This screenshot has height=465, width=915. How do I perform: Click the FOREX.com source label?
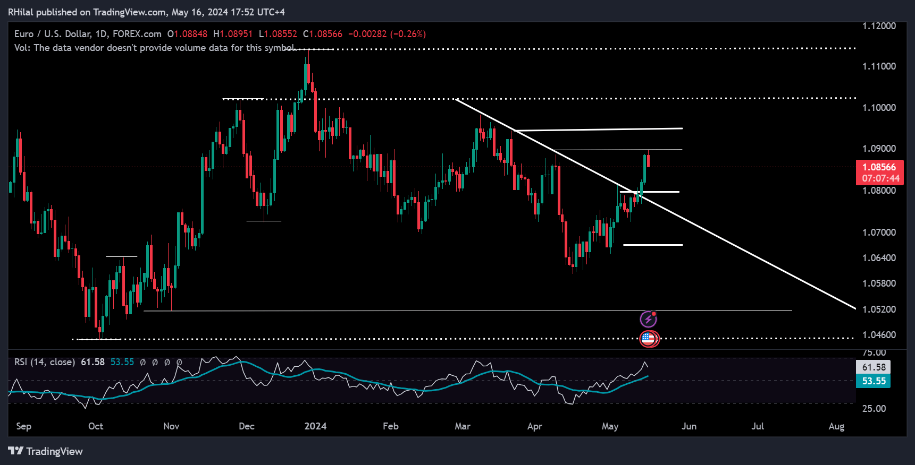pyautogui.click(x=137, y=34)
